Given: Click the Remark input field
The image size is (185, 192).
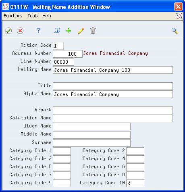Looking at the screenshot, I should (x=113, y=110).
